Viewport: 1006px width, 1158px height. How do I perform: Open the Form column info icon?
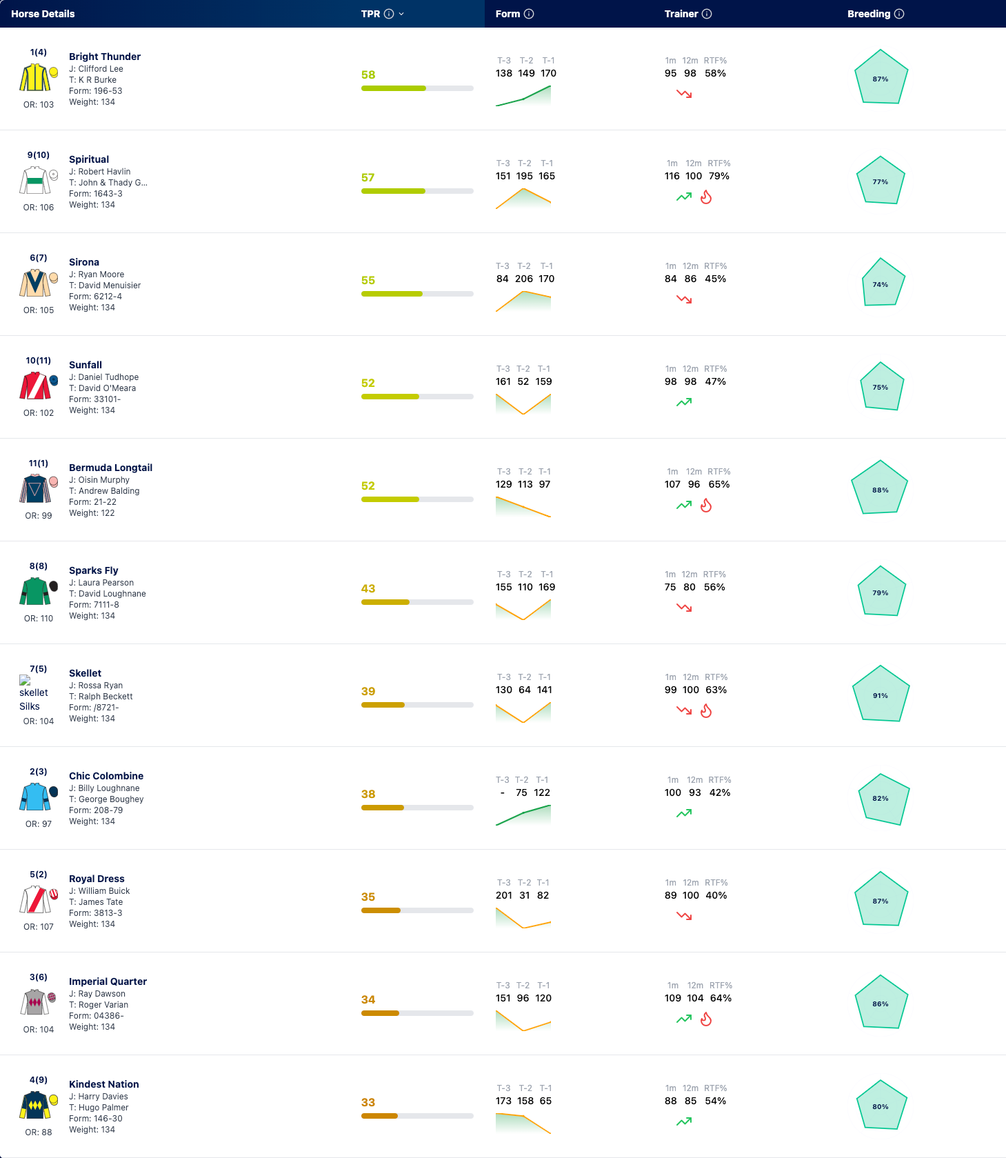[x=529, y=14]
